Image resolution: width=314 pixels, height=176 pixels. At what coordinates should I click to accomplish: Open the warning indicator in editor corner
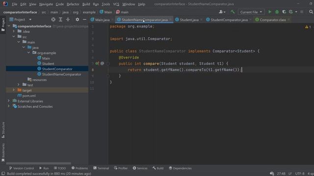308,27
